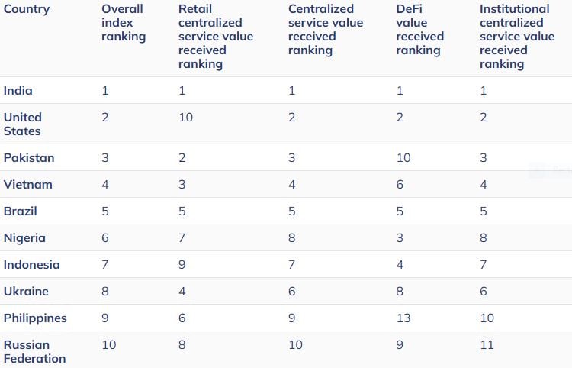Click the Russian Federation row label

[35, 352]
